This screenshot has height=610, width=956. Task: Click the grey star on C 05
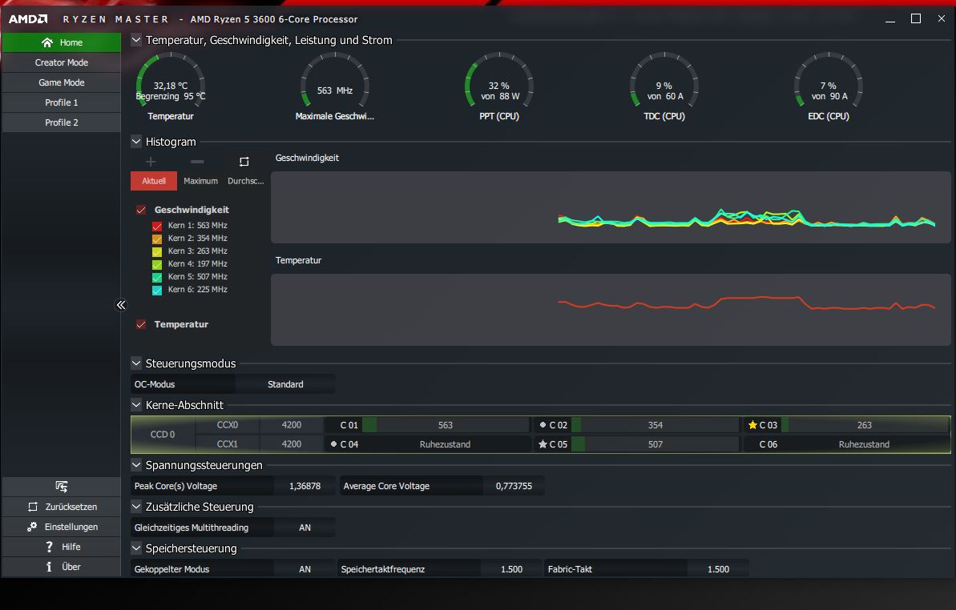click(x=543, y=444)
